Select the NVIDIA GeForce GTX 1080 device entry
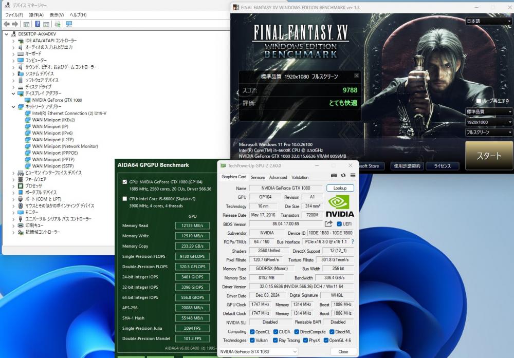 pyautogui.click(x=57, y=100)
